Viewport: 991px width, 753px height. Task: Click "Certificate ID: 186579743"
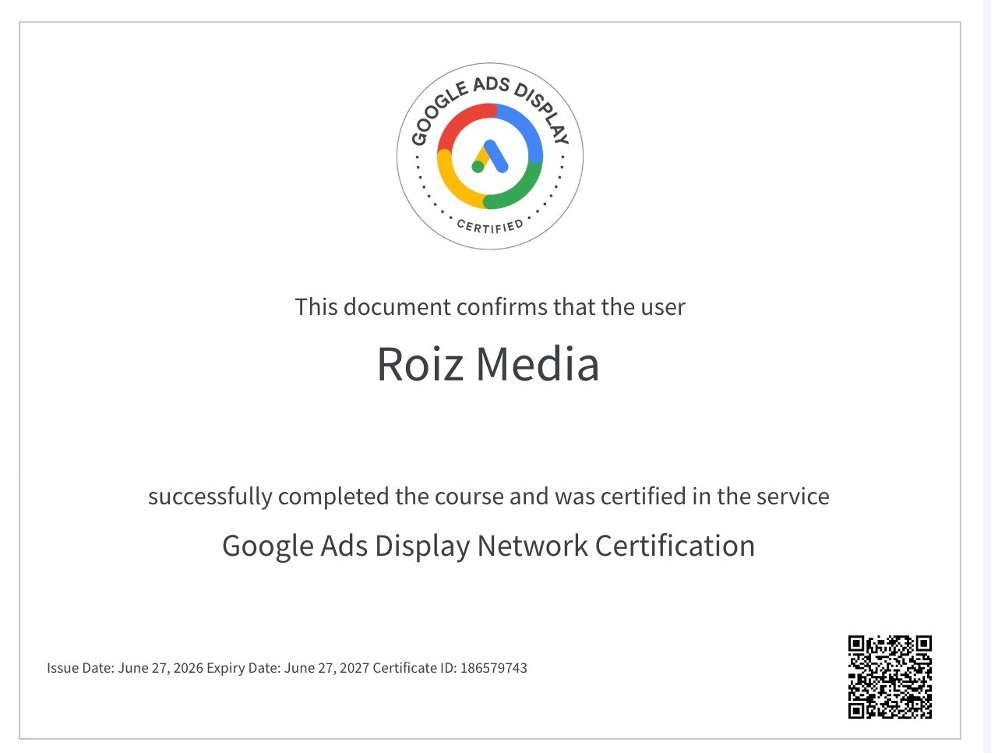pyautogui.click(x=450, y=668)
